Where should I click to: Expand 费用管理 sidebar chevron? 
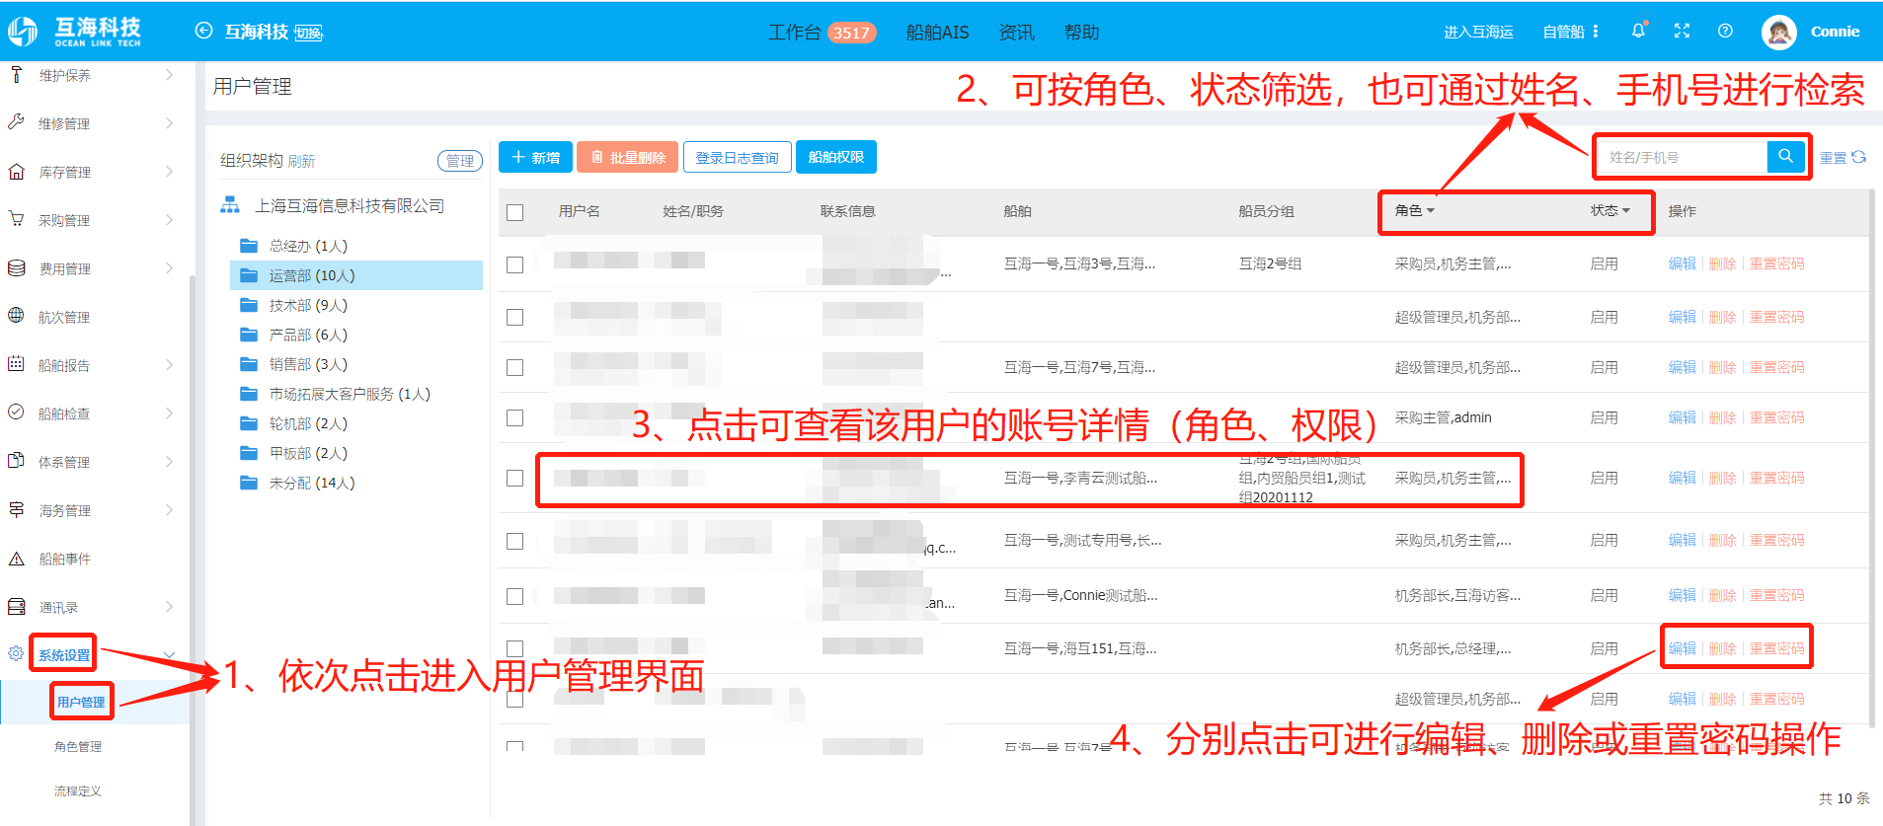(170, 267)
